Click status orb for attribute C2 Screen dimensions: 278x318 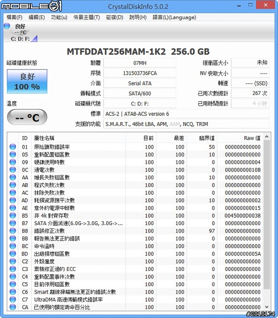pyautogui.click(x=13, y=261)
